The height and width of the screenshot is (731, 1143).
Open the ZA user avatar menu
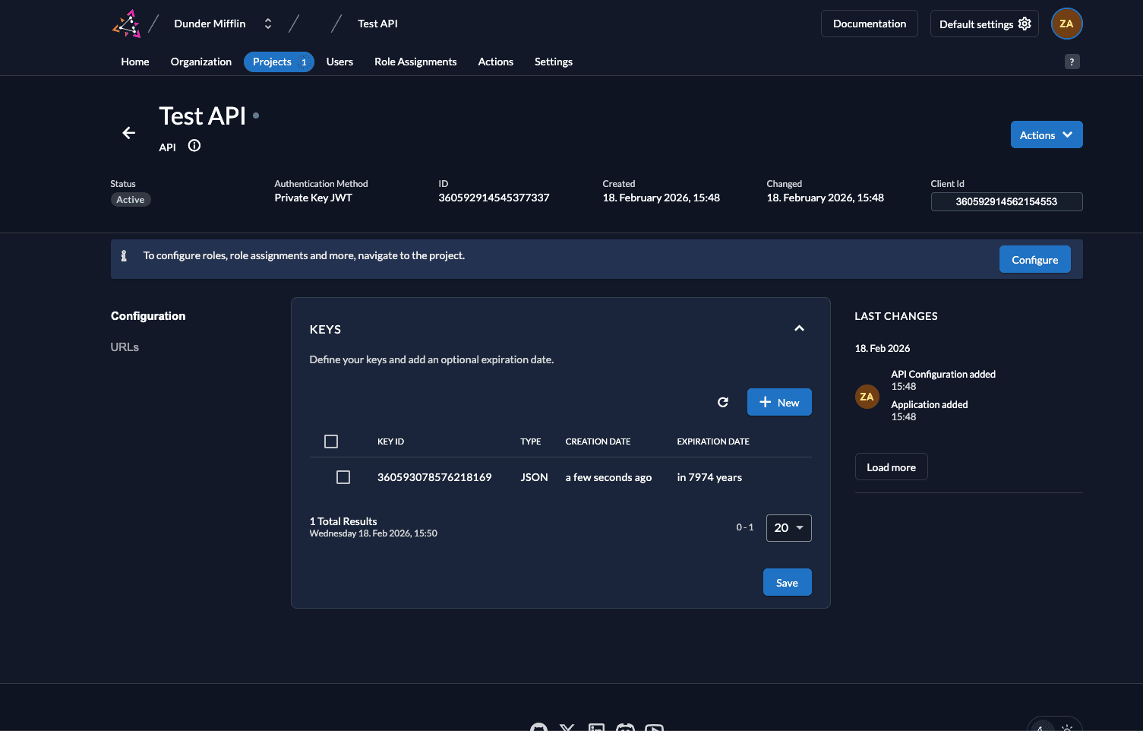[x=1066, y=24]
